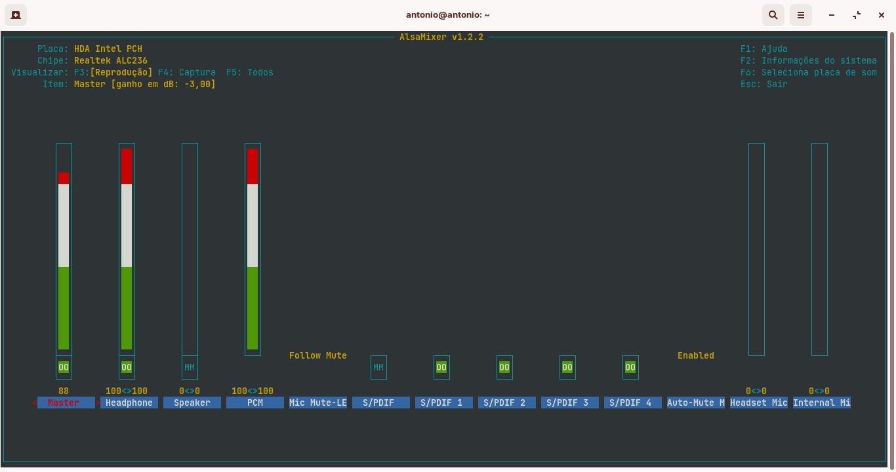Select the Mic Mute-LE channel label

(x=318, y=403)
